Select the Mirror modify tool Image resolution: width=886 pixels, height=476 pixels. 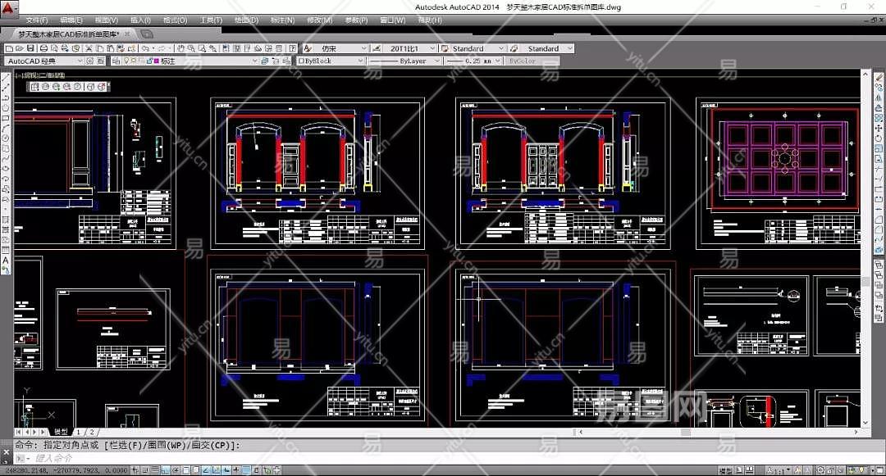point(879,97)
